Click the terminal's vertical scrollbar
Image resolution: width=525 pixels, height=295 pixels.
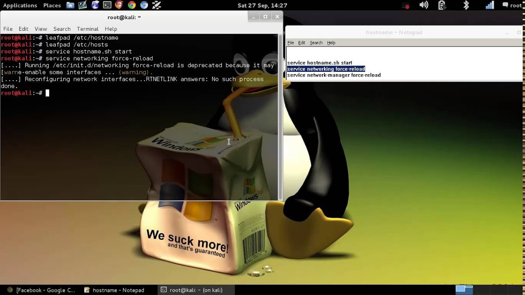pyautogui.click(x=281, y=117)
